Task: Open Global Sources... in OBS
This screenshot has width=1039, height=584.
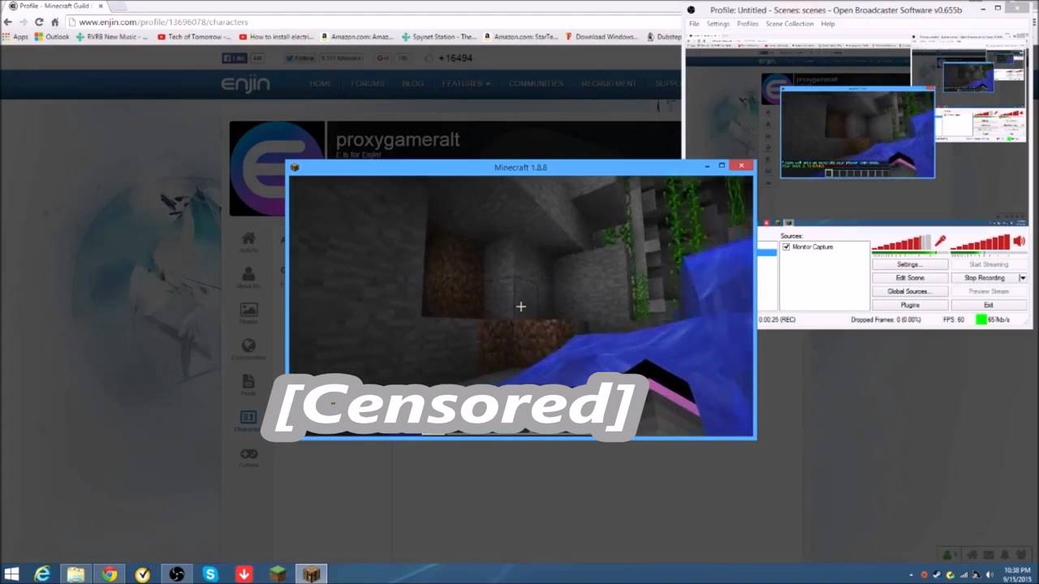Action: click(909, 291)
